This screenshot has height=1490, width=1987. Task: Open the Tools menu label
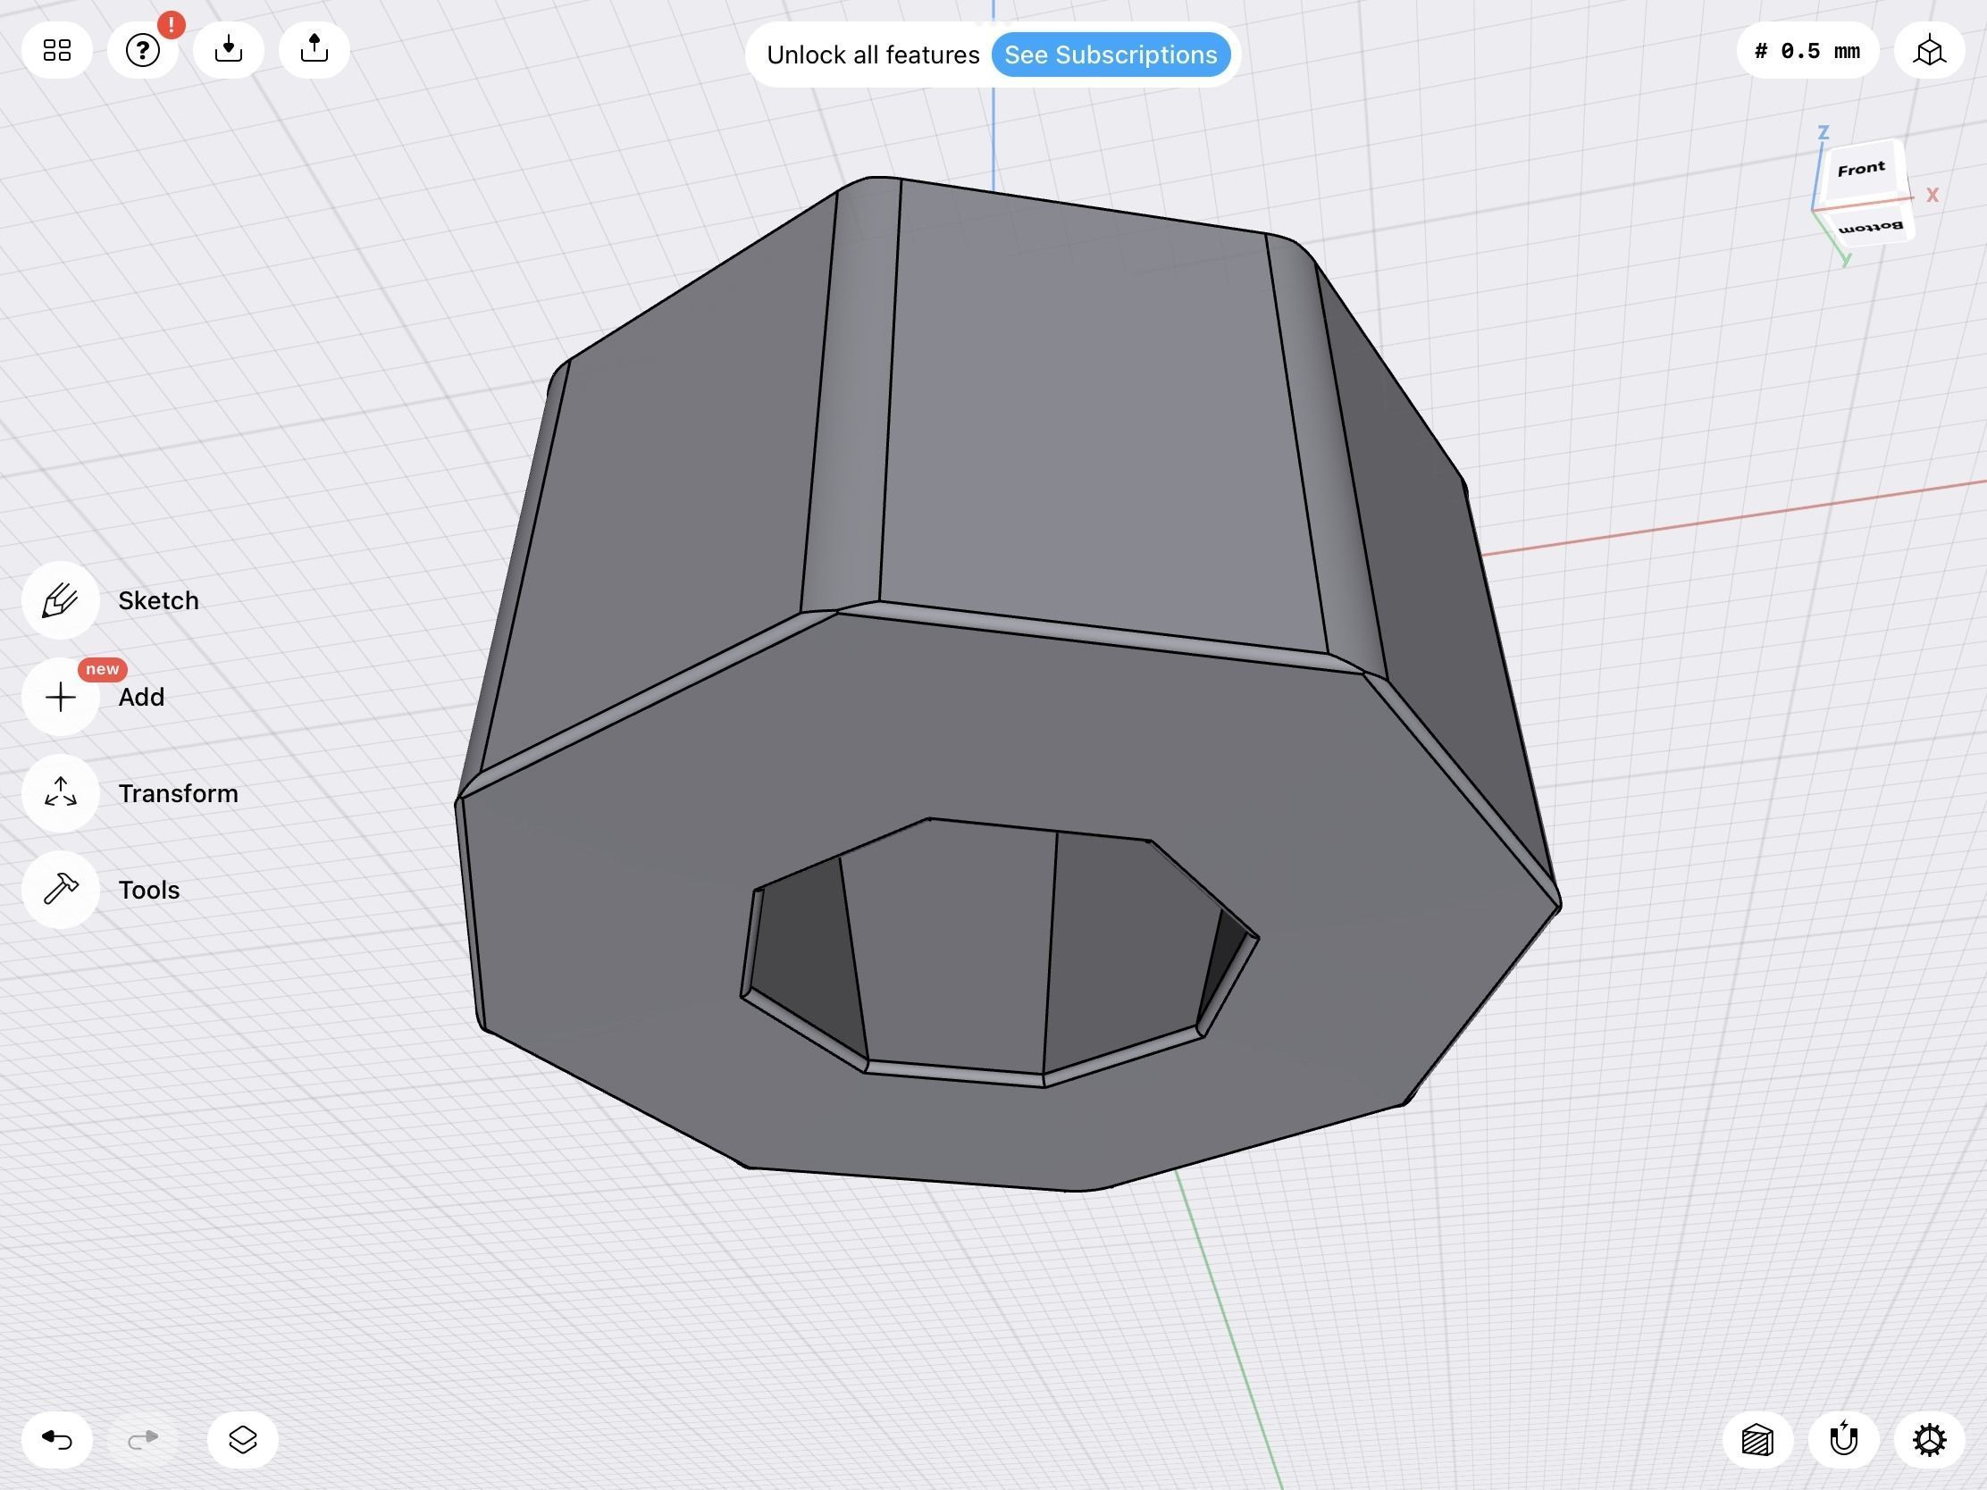149,890
